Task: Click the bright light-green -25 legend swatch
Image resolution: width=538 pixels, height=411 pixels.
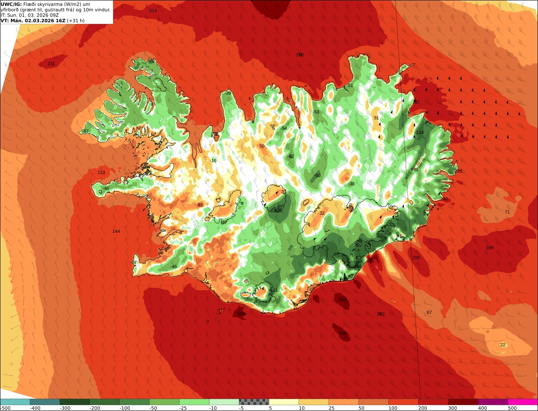Action: pyautogui.click(x=194, y=402)
